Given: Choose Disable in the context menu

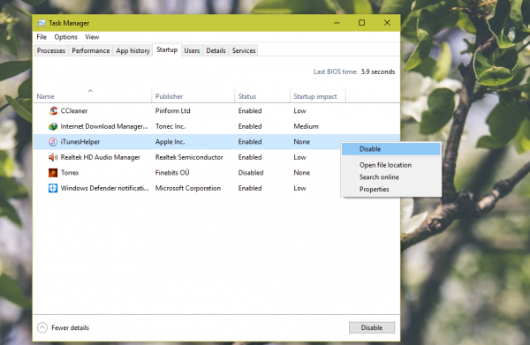Looking at the screenshot, I should (x=391, y=149).
